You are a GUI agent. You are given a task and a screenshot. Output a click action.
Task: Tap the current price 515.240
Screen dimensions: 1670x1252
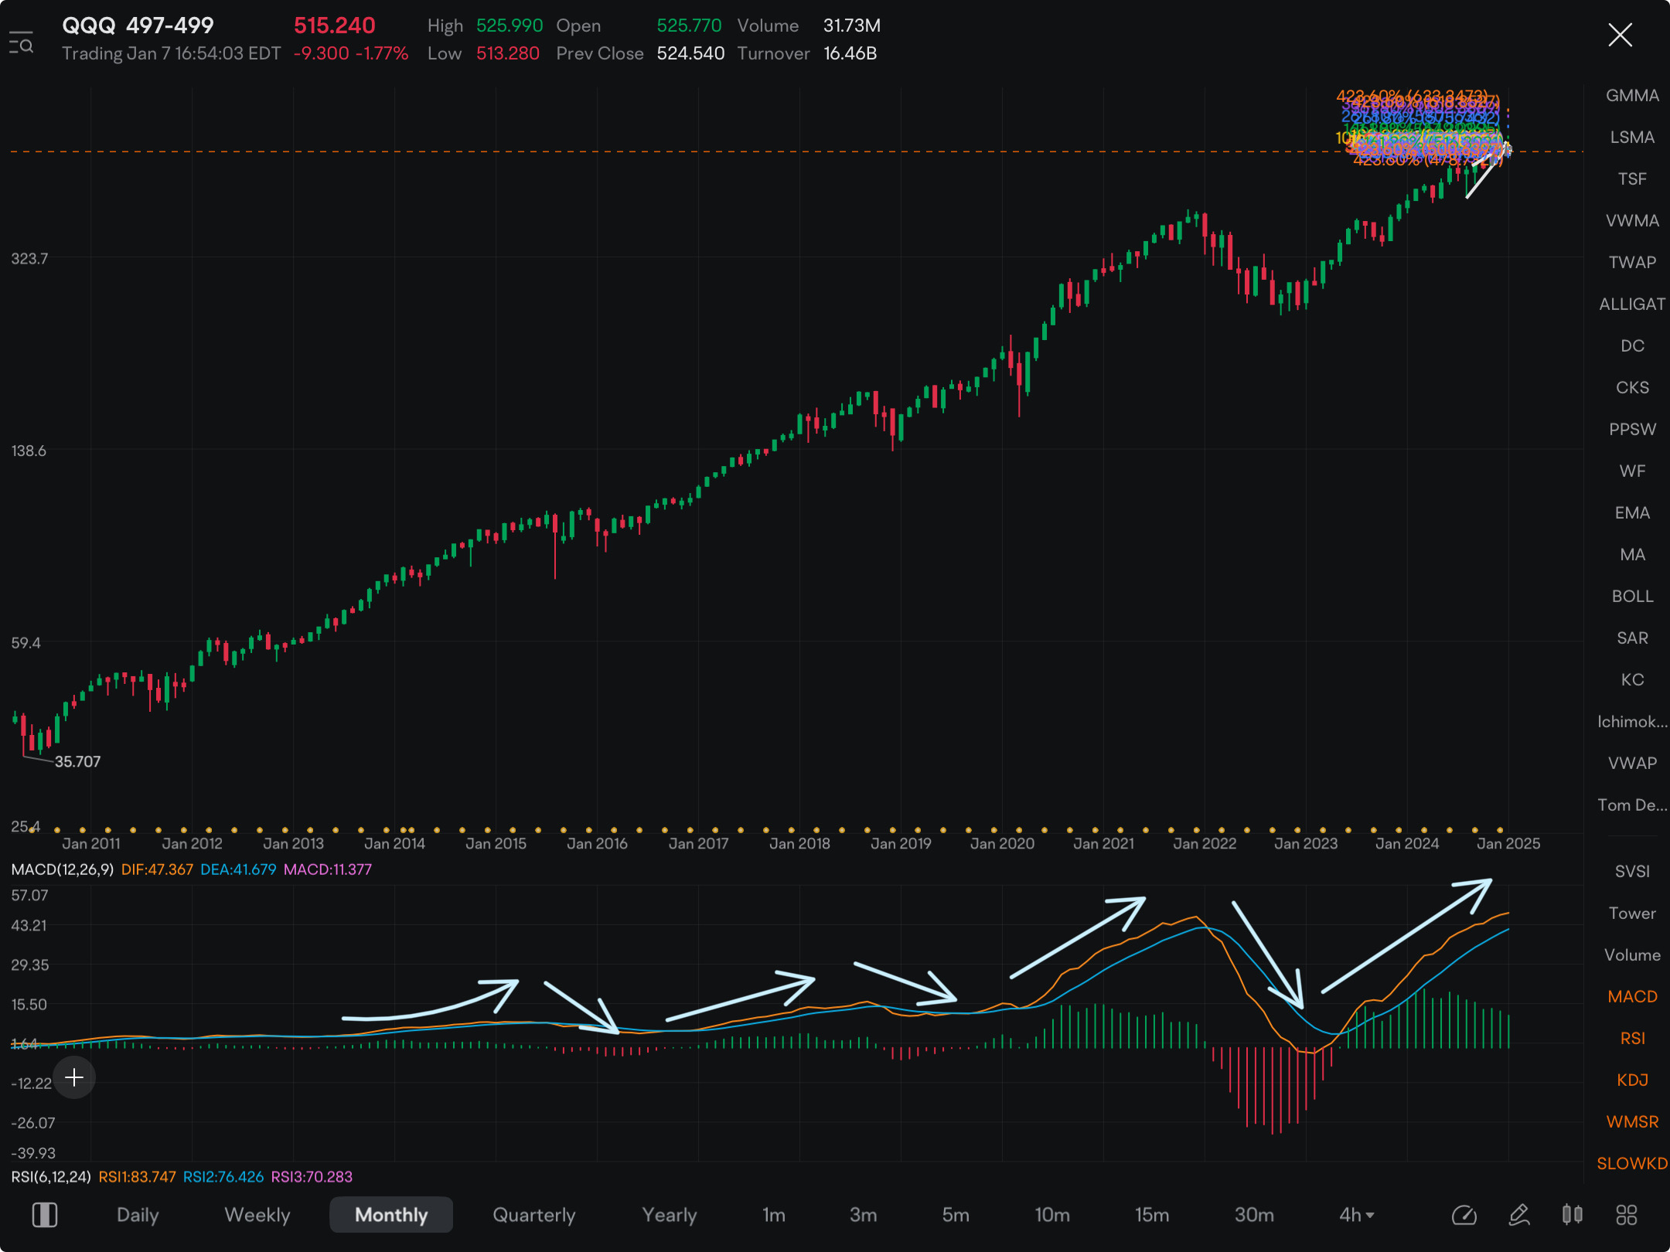pyautogui.click(x=335, y=26)
